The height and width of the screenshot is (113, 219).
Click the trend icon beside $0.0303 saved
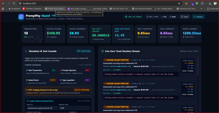[93, 39]
